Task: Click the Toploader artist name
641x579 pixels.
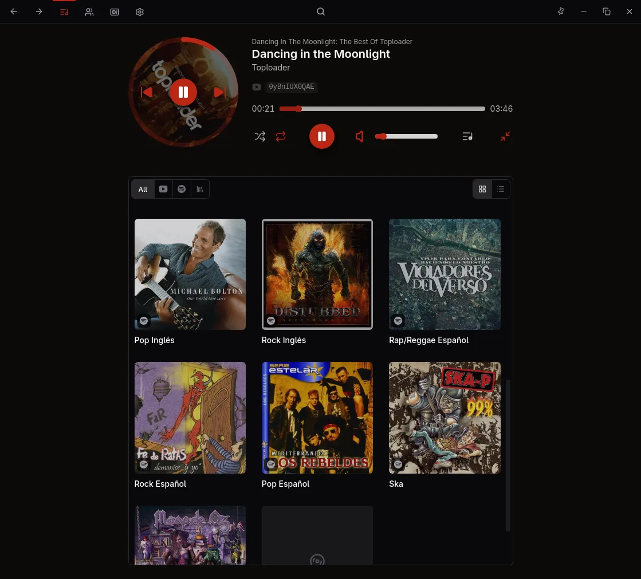Action: pos(270,68)
